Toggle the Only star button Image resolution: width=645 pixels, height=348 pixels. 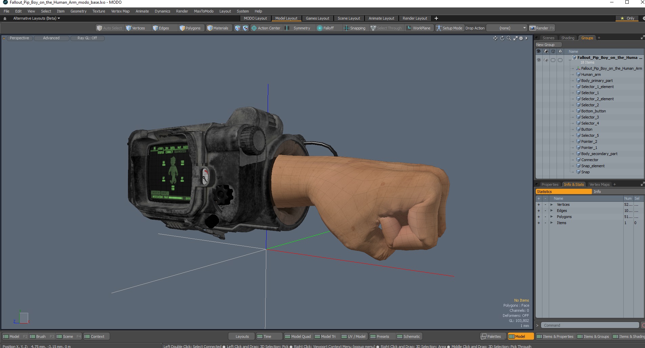point(627,18)
